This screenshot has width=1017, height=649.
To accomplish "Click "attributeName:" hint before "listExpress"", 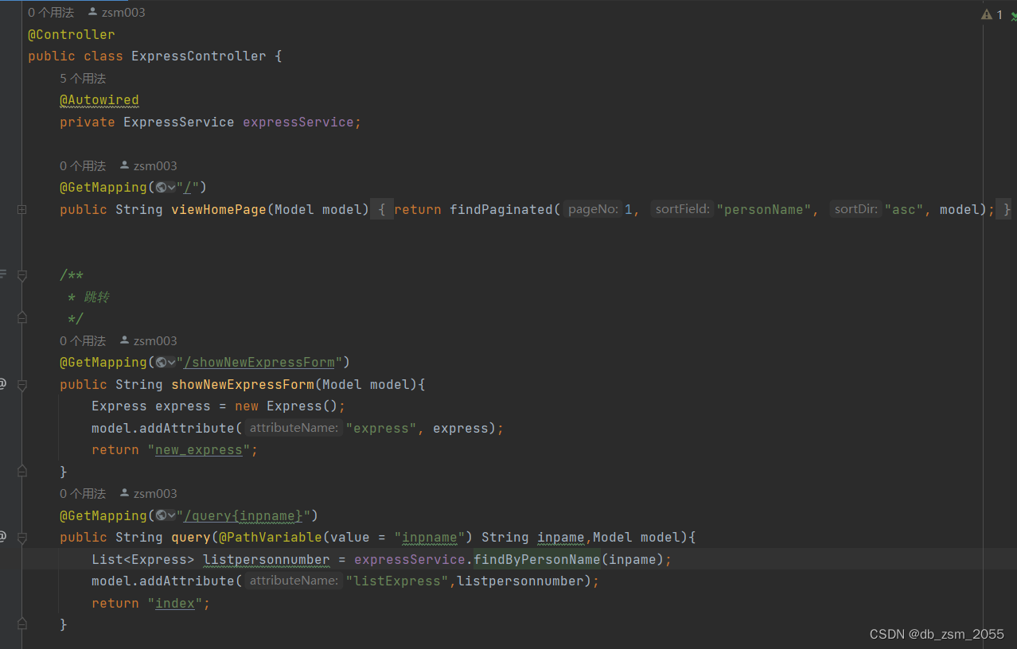I will pos(294,581).
